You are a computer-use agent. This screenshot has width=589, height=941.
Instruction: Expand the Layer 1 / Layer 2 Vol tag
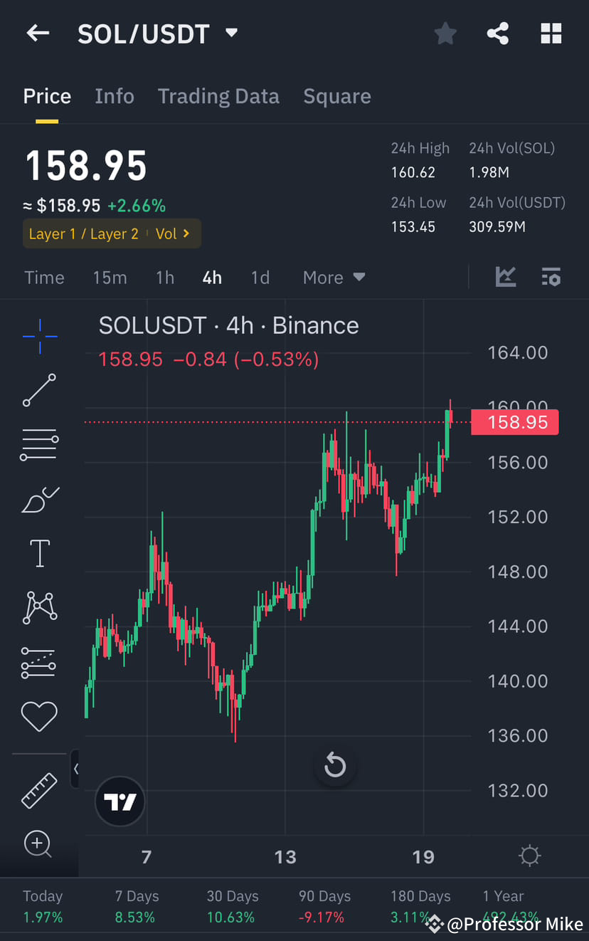click(112, 233)
